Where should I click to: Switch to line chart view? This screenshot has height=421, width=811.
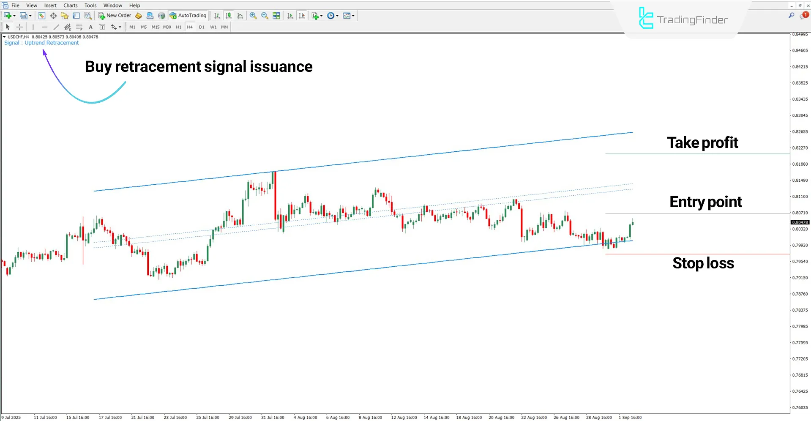point(240,16)
